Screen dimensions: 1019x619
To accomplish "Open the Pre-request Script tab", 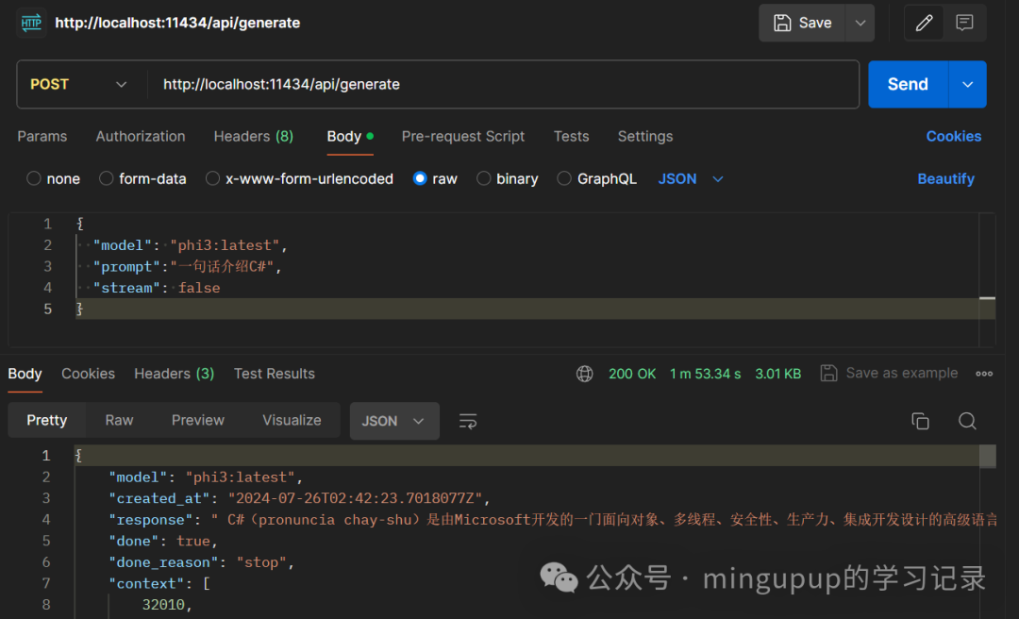I will tap(462, 136).
